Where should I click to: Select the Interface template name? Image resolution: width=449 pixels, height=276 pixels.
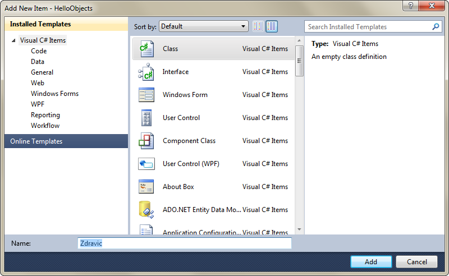coord(176,72)
